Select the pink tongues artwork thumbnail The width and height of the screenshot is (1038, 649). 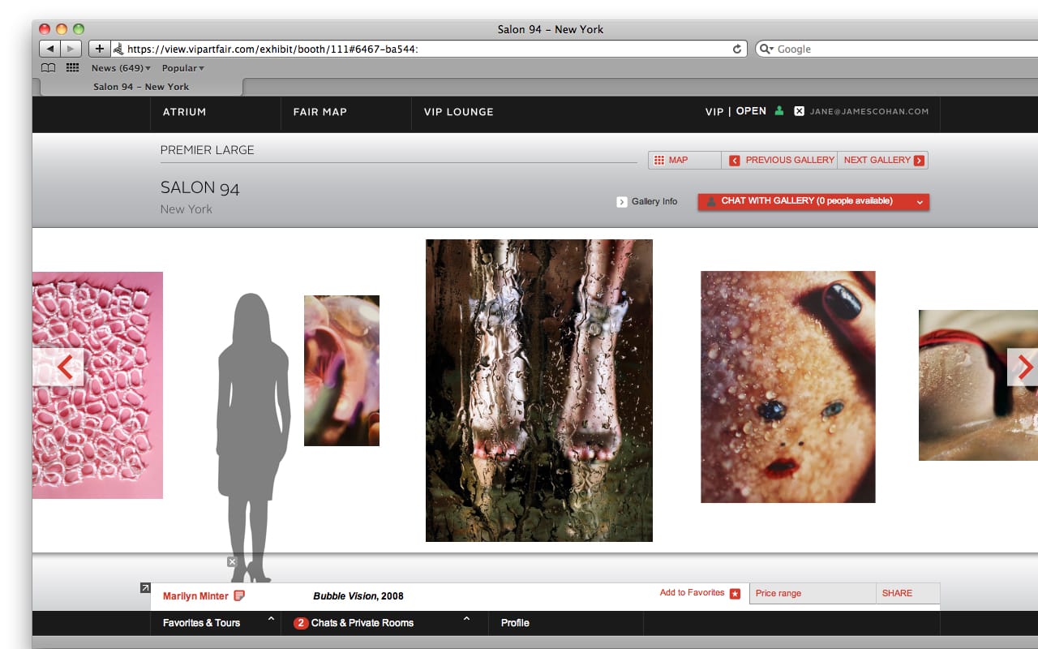tap(97, 385)
